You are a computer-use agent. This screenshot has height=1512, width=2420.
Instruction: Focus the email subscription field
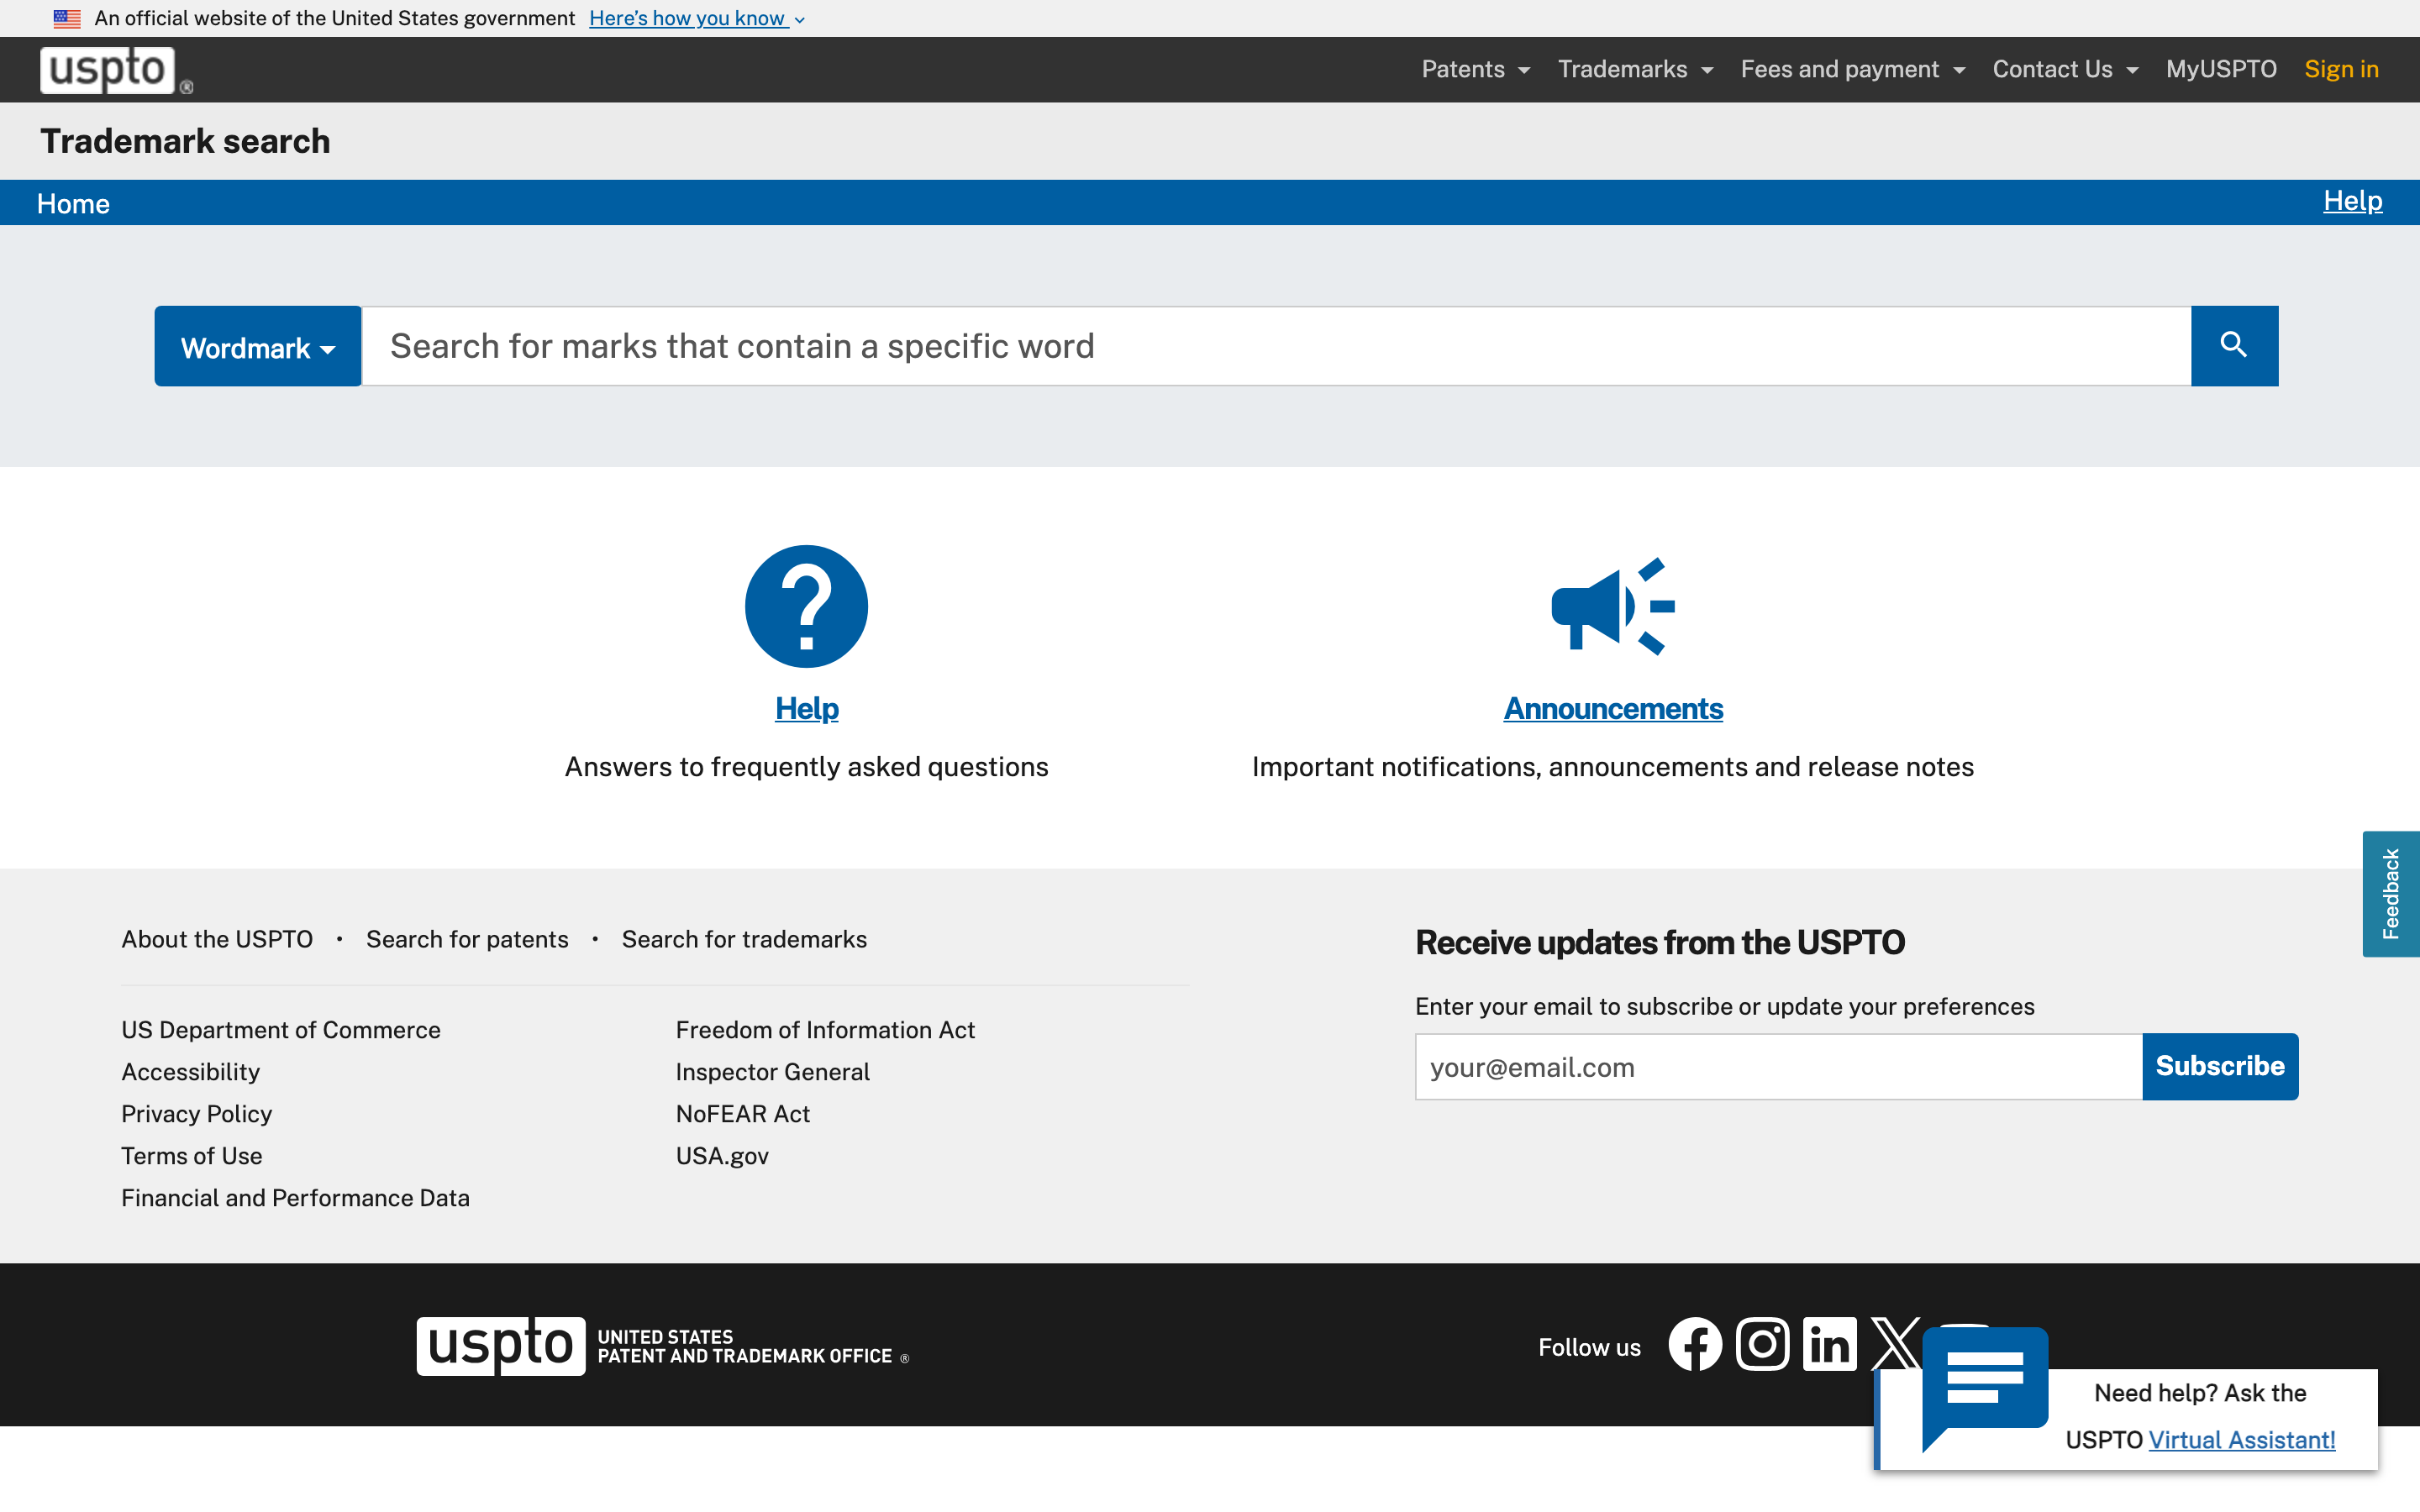(1778, 1067)
